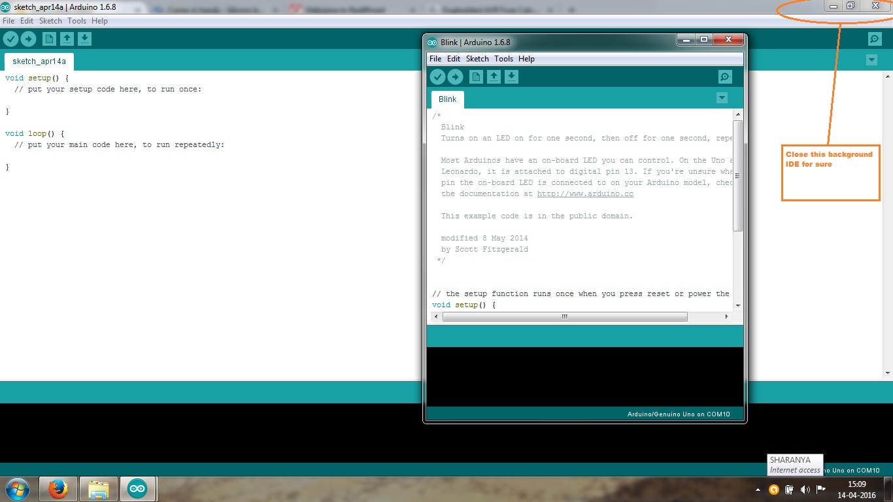Click Upload arrow in Blink window

tap(455, 77)
